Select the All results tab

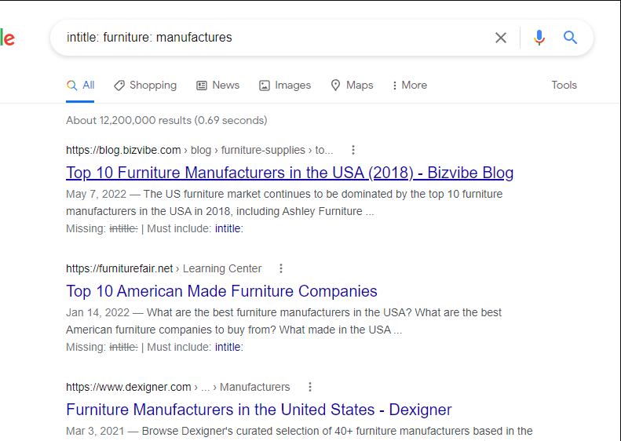tap(80, 85)
